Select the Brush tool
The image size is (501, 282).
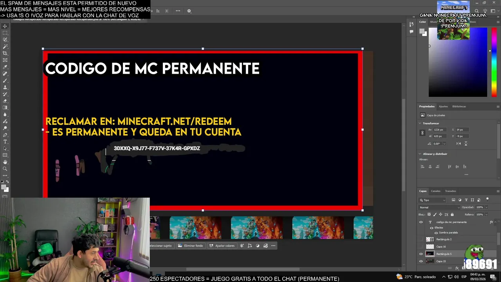[5, 80]
